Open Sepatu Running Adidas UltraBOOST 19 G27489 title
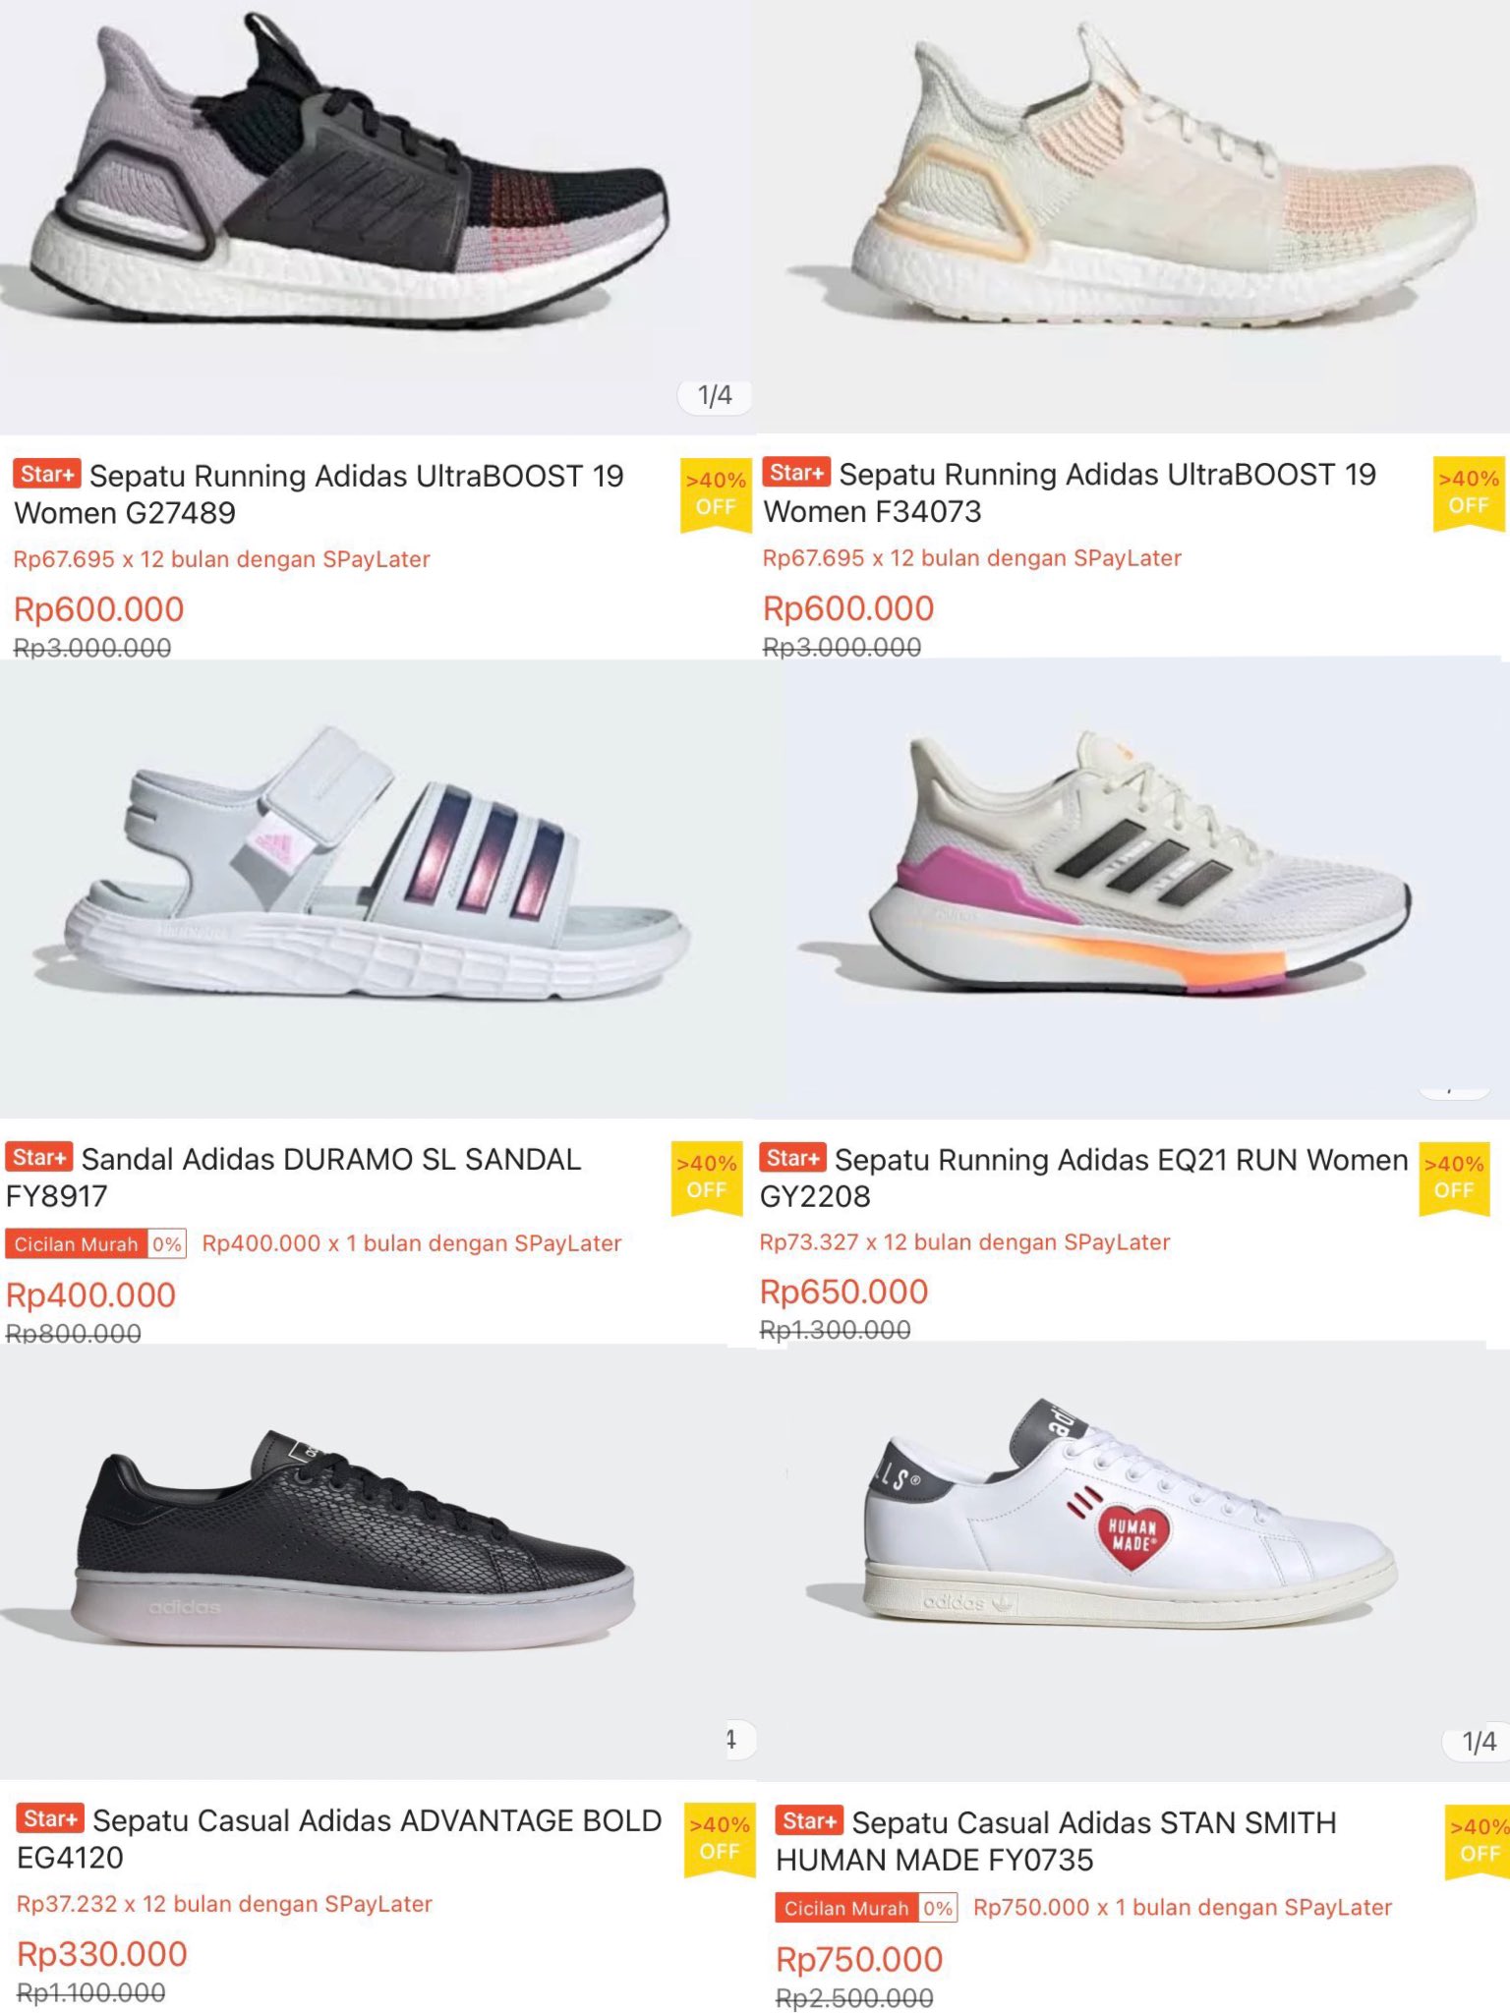Image resolution: width=1510 pixels, height=2013 pixels. pos(319,494)
